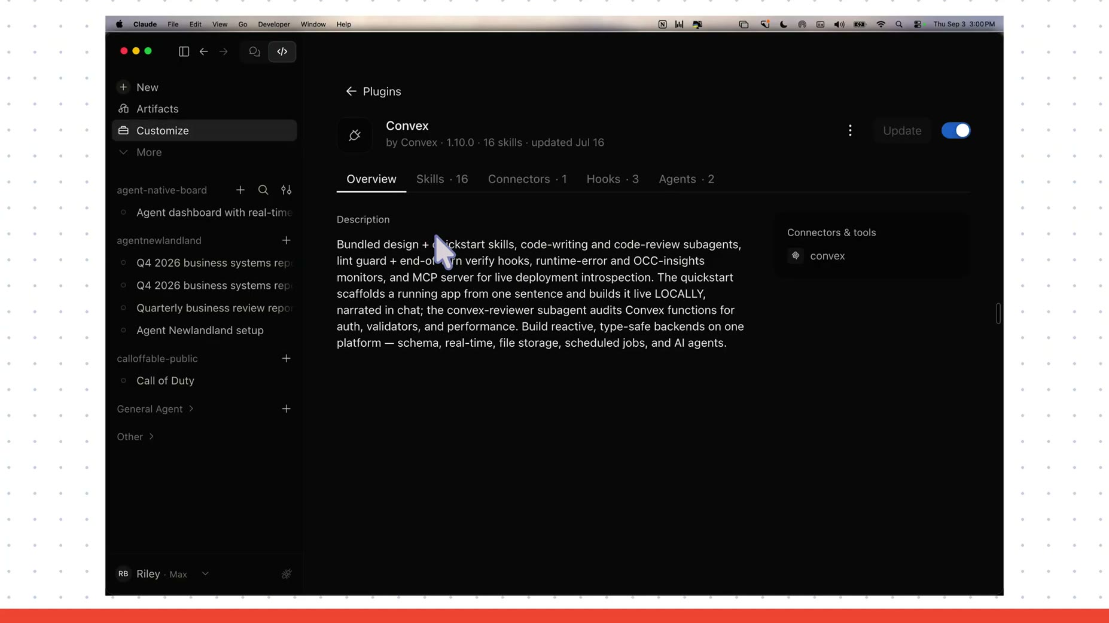This screenshot has width=1109, height=623.
Task: Open macOS Spotlight search
Action: coord(899,25)
